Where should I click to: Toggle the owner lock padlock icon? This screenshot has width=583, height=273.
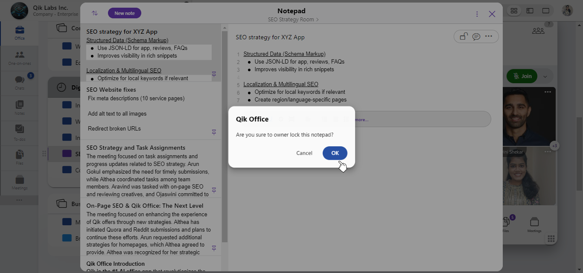(x=463, y=37)
